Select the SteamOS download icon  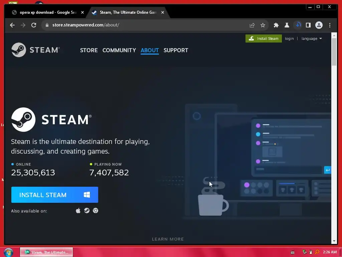87,211
